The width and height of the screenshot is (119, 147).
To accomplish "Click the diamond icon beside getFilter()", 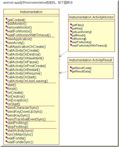I will point(71,24).
